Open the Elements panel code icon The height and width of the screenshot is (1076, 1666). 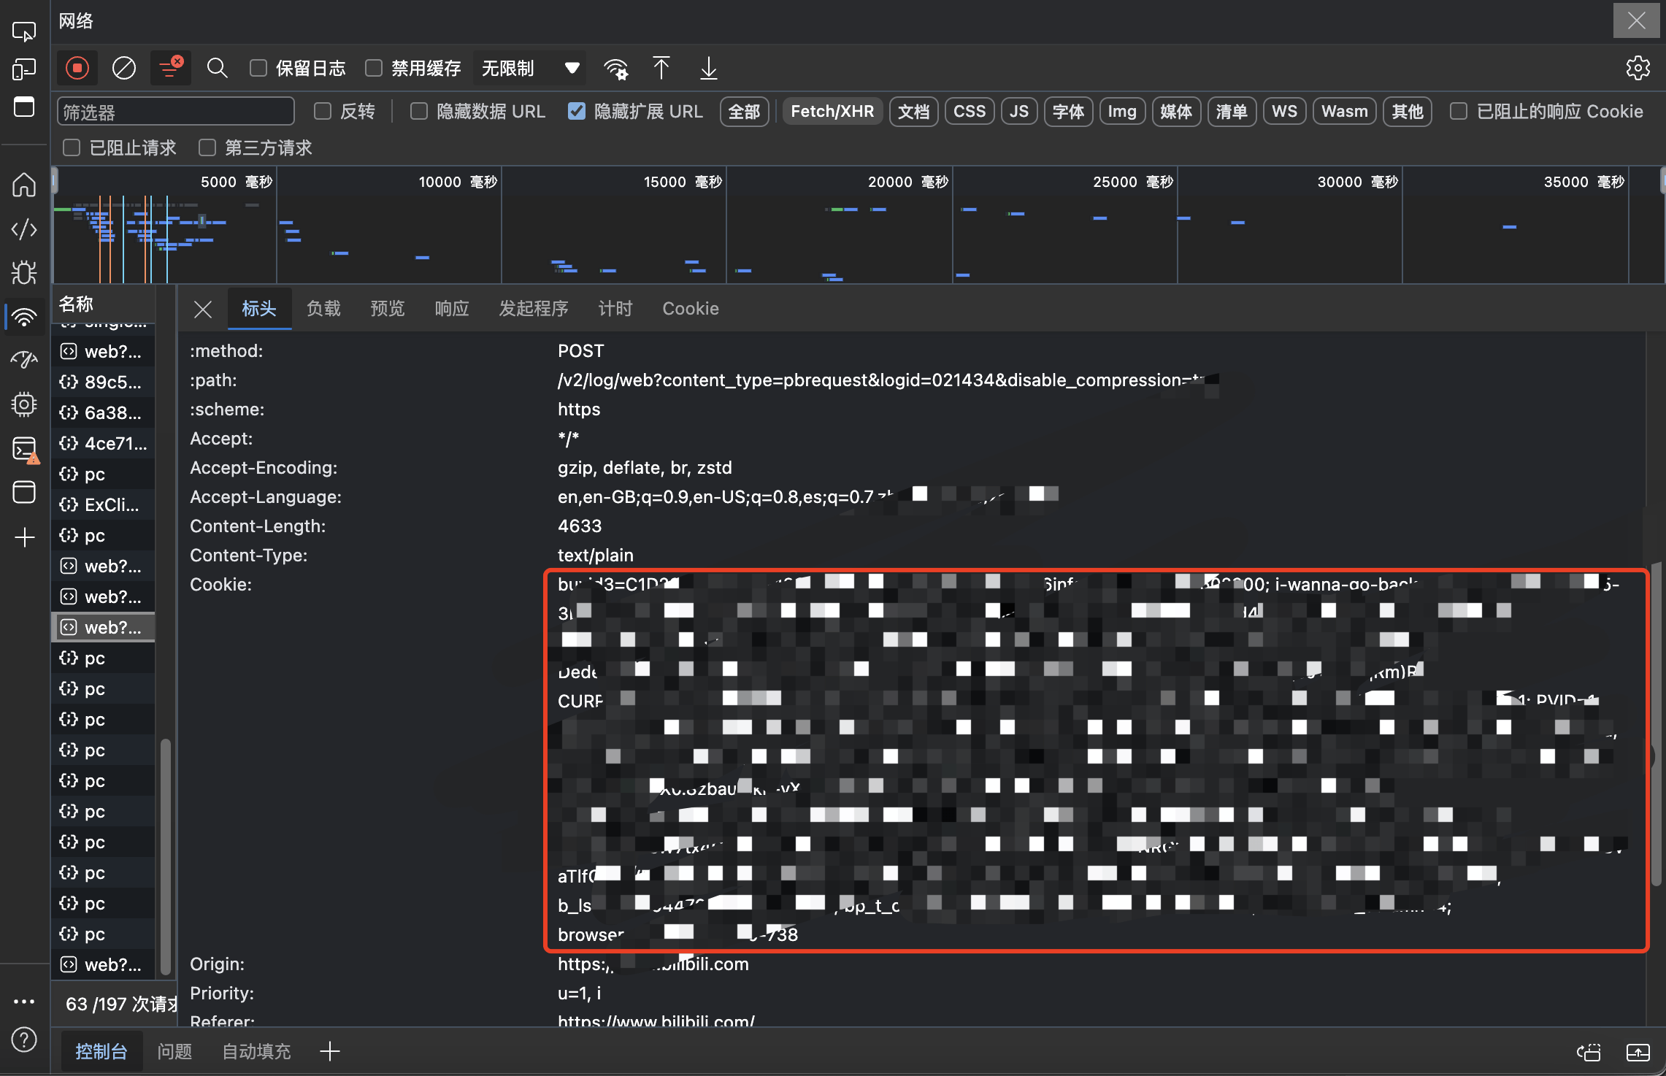click(24, 229)
